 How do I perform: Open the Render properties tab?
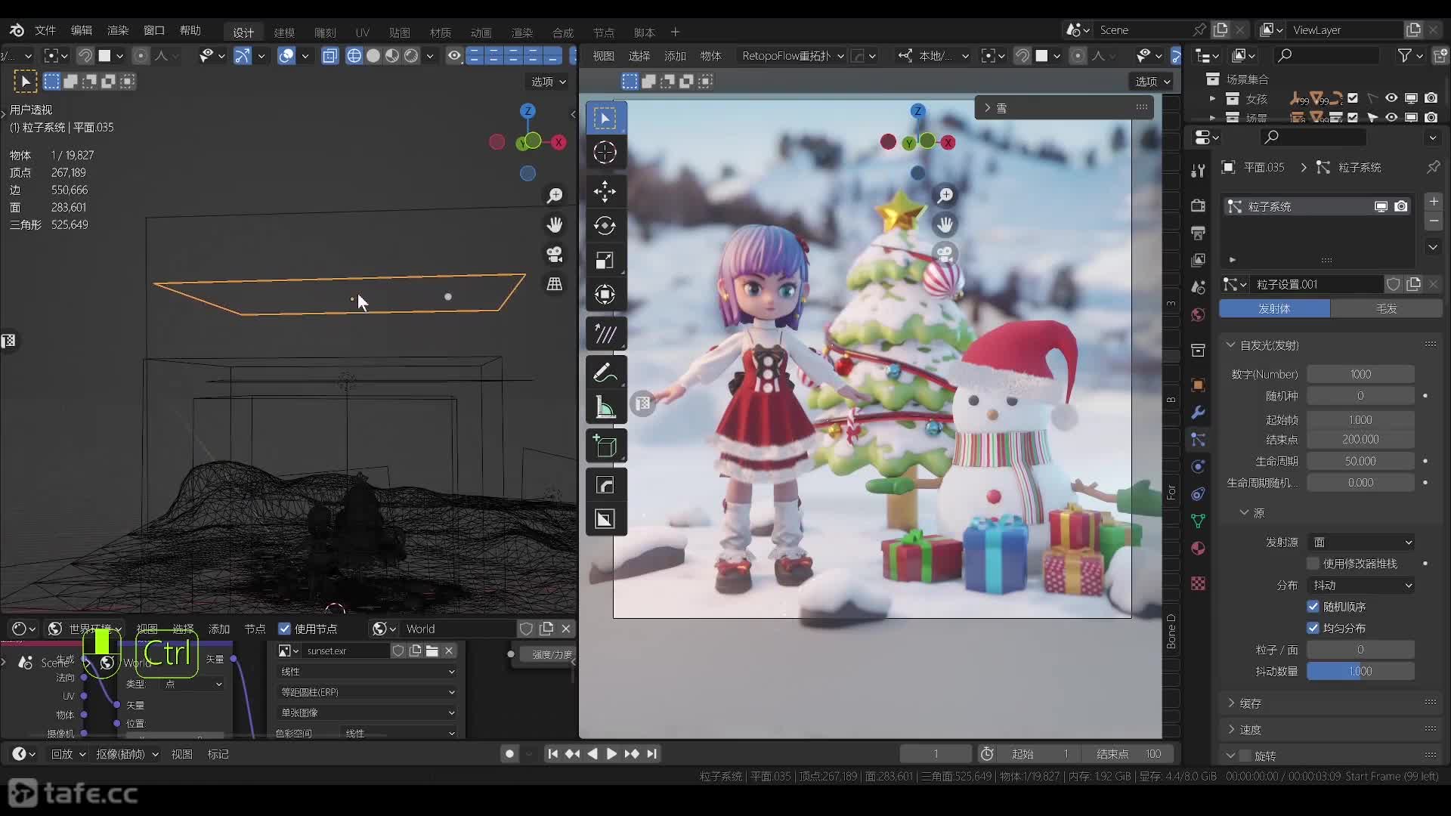coord(1198,206)
